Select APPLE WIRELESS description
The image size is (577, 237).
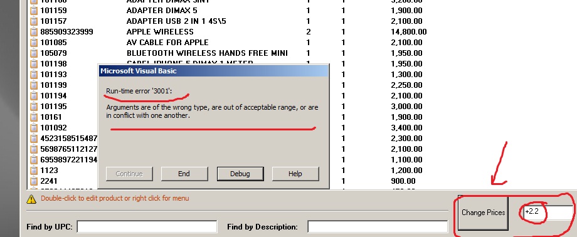click(x=160, y=31)
